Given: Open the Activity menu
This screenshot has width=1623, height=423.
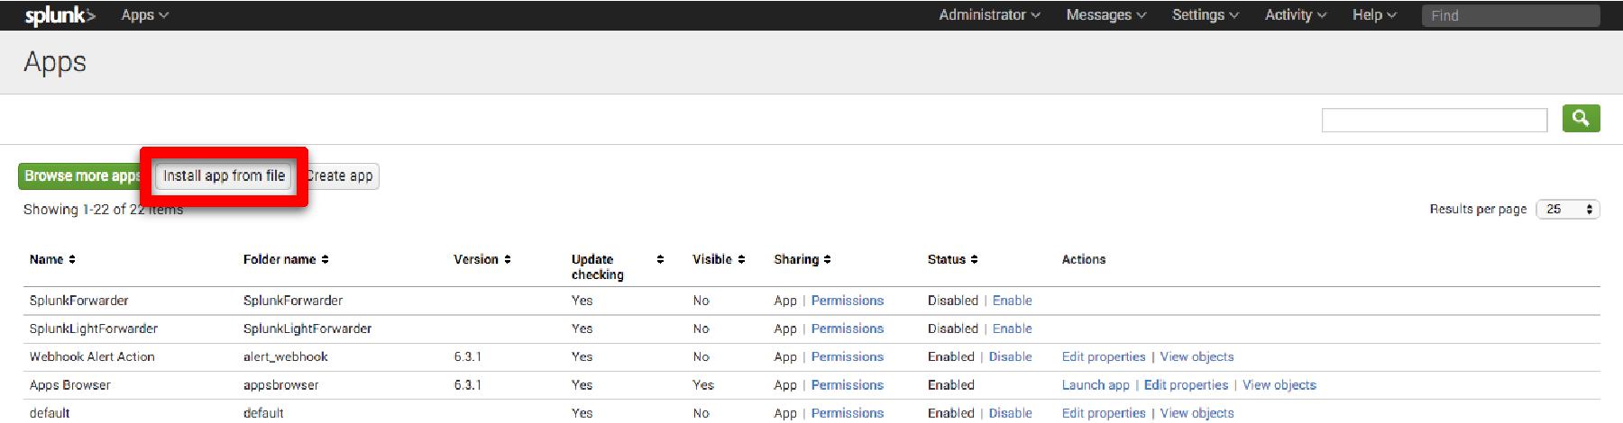Looking at the screenshot, I should (x=1295, y=15).
